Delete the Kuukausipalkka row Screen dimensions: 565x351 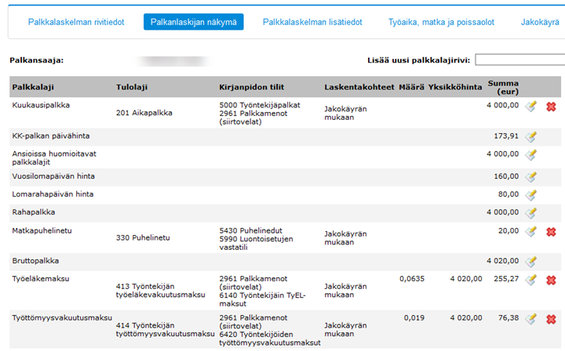click(x=551, y=107)
